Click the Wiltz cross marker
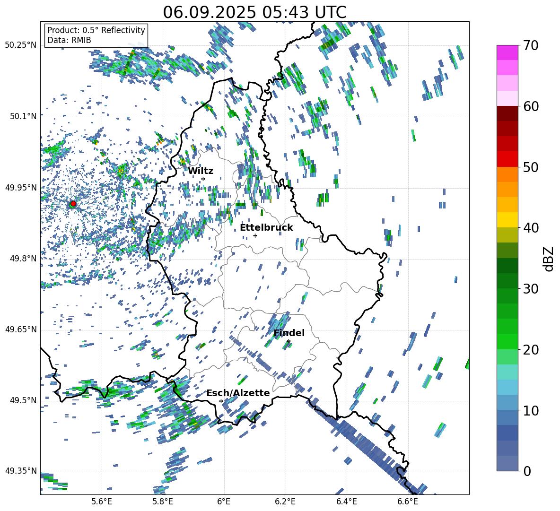Screen dimensions: 560x511 click(203, 179)
